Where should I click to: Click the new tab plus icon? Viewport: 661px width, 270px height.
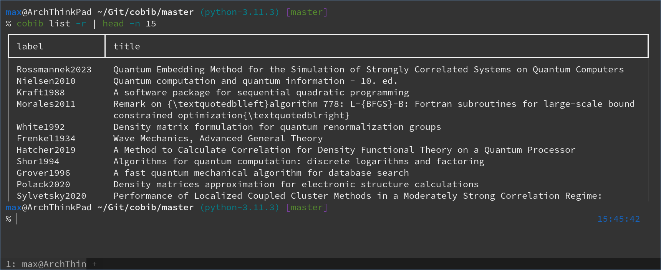(x=94, y=264)
